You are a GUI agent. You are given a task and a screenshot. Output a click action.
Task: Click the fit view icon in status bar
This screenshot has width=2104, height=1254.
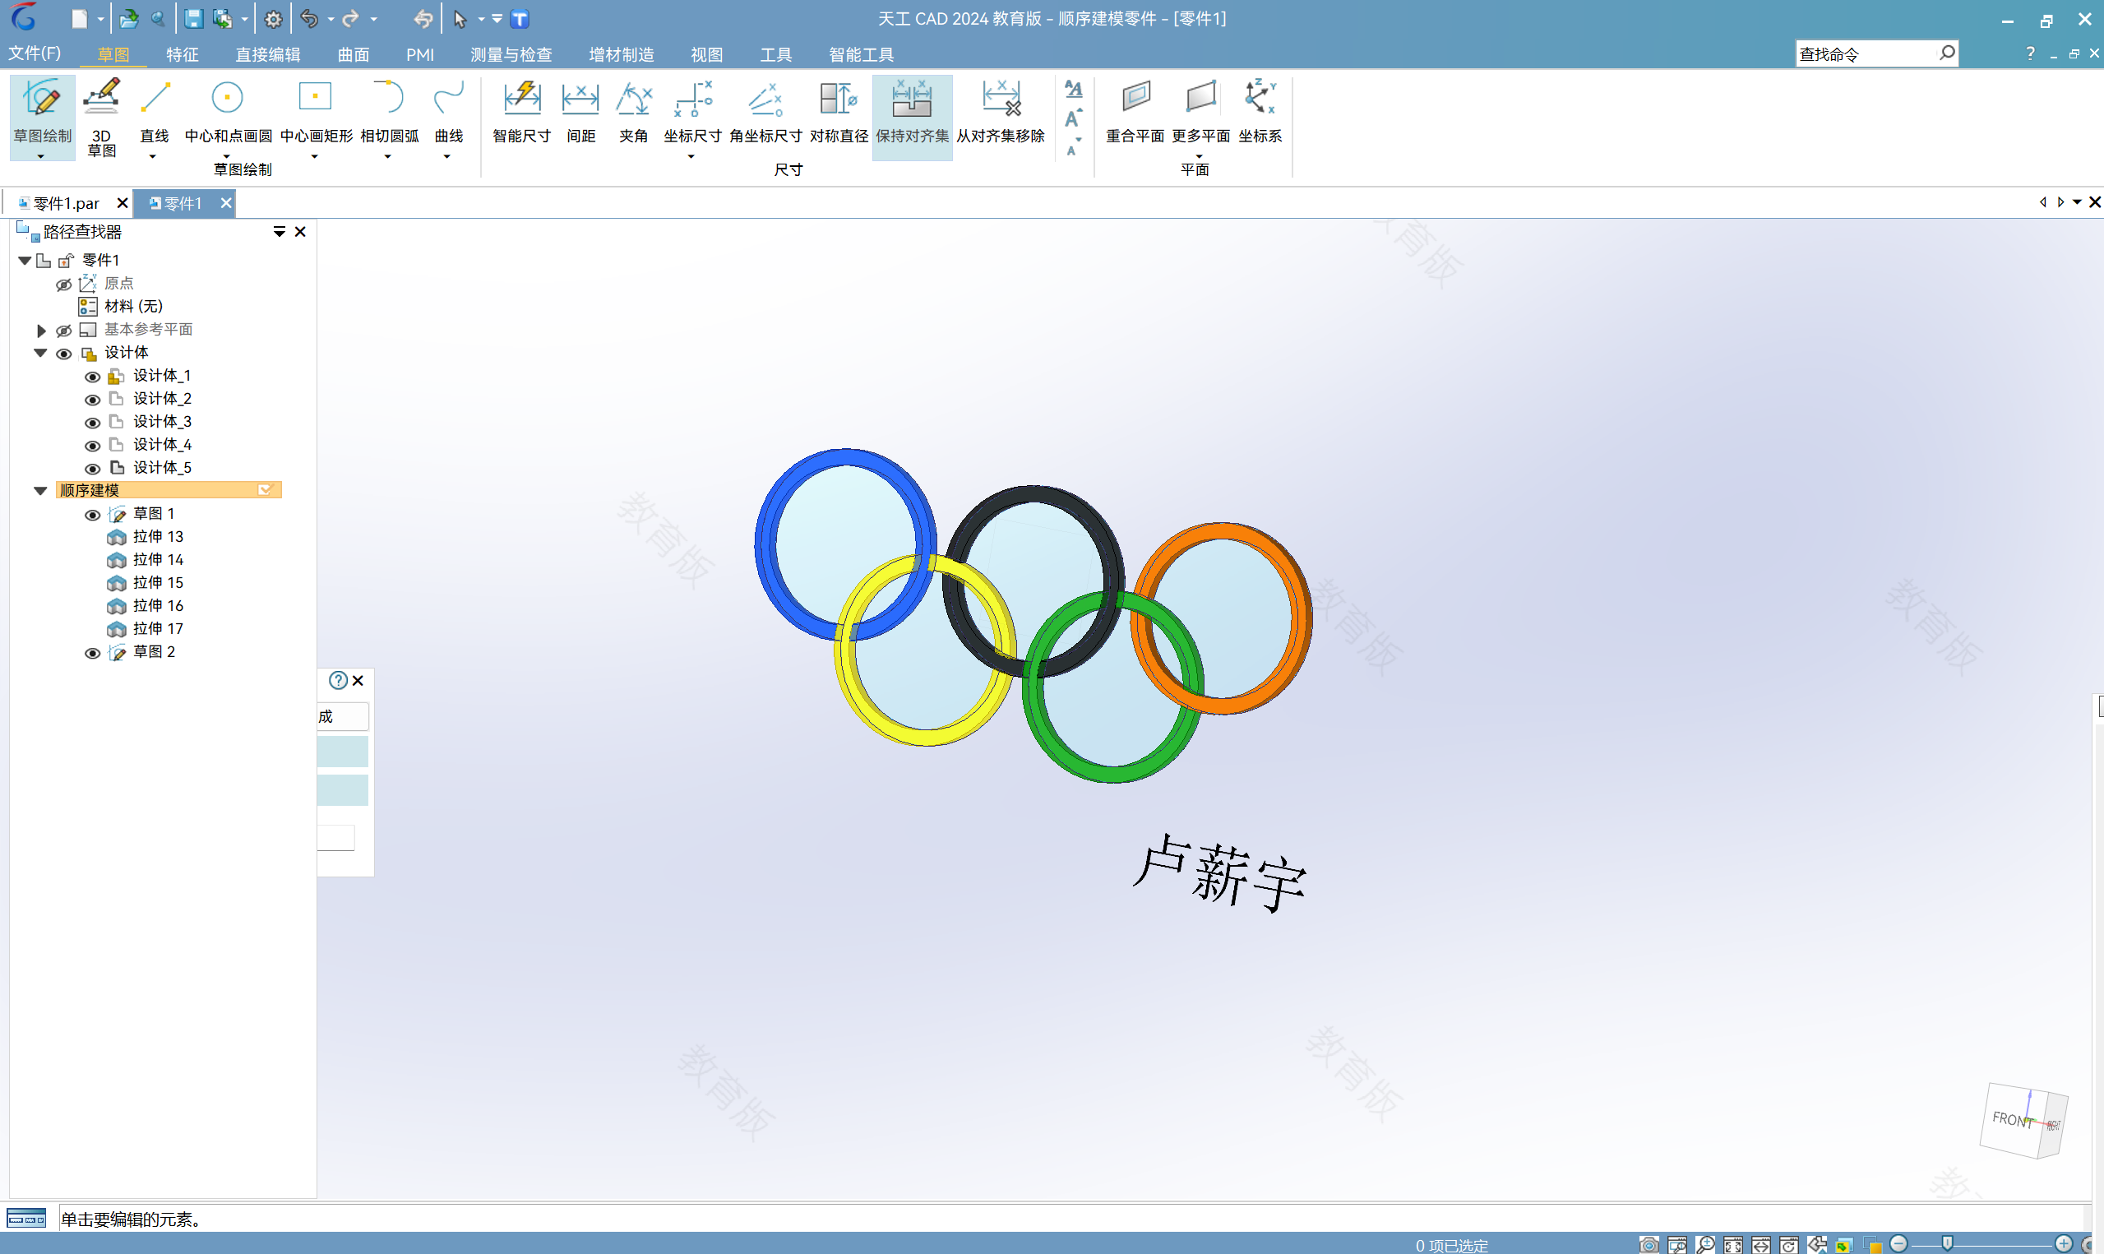tap(1733, 1244)
